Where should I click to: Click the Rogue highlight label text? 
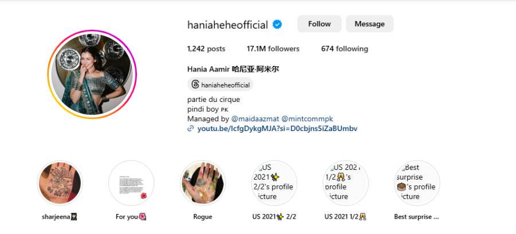(x=203, y=217)
